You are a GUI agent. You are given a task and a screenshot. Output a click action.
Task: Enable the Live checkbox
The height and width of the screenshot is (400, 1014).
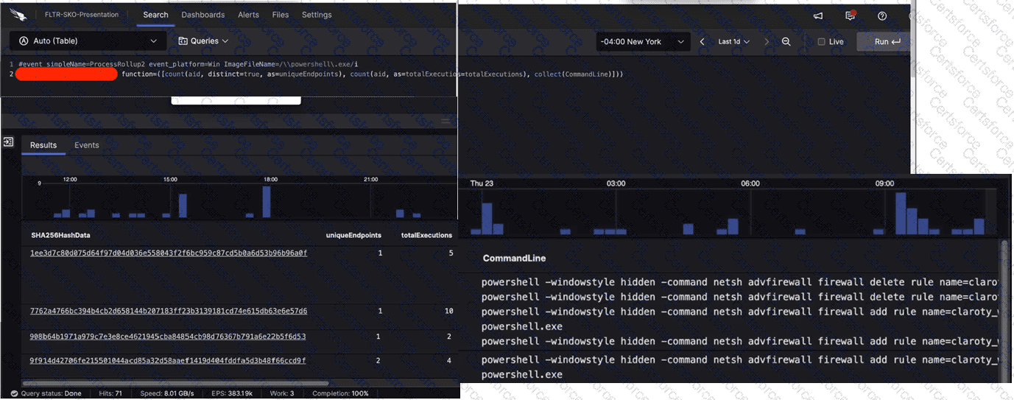(822, 42)
